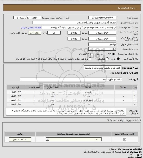Open the اطلاعات تماس خریدار link

tap(31, 27)
